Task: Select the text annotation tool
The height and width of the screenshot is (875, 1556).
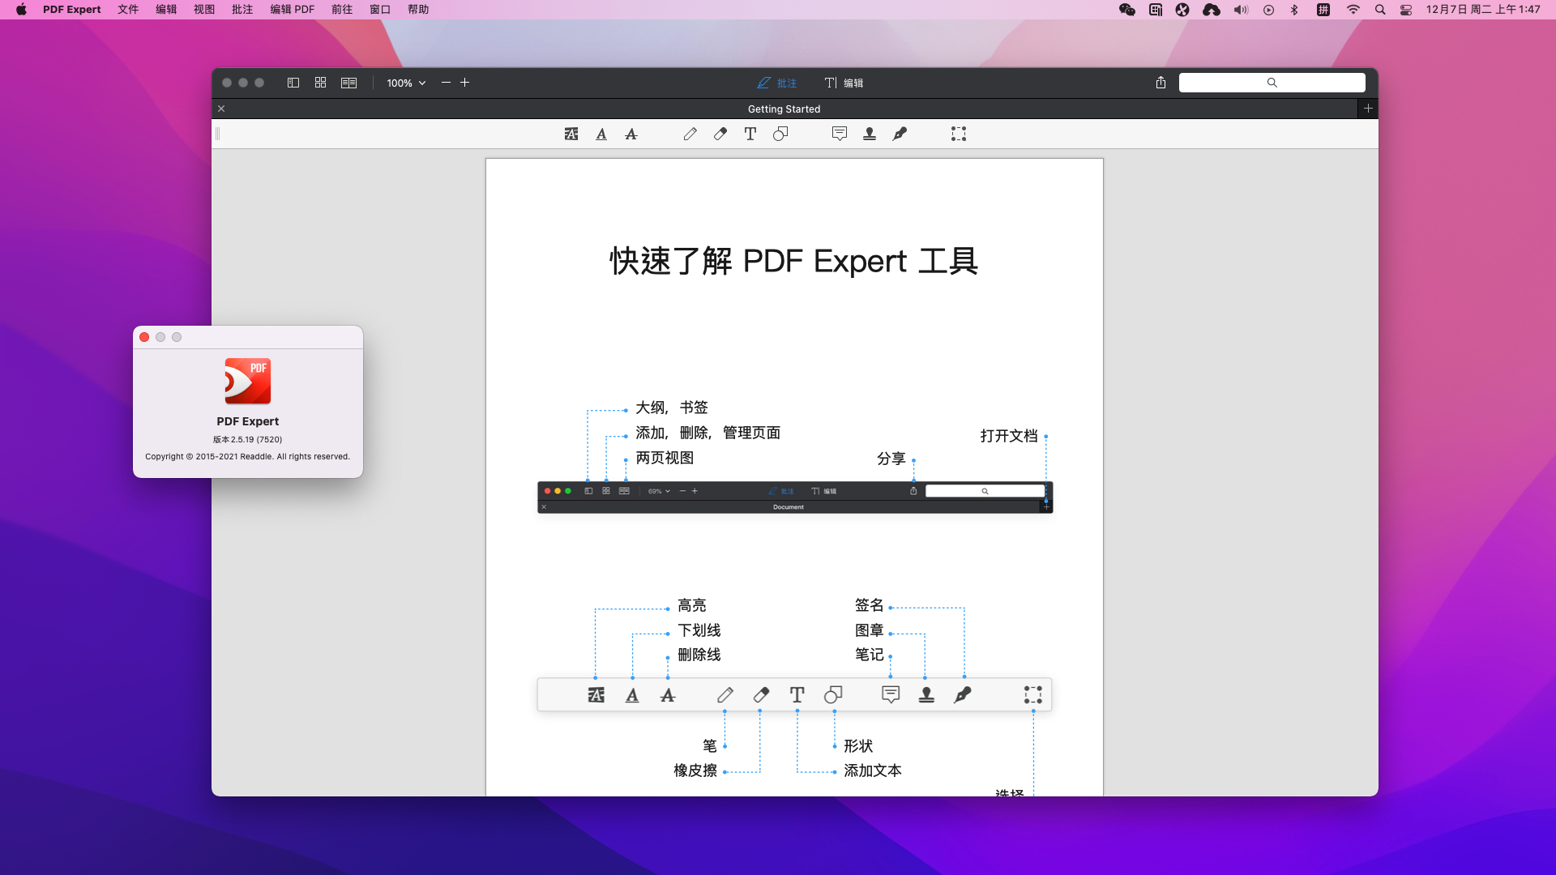Action: [750, 134]
